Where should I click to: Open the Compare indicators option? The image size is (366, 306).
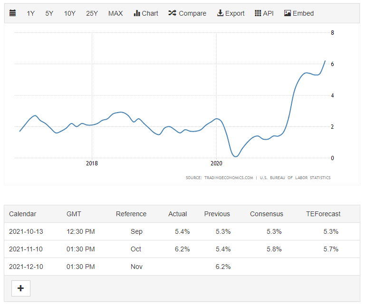(187, 13)
